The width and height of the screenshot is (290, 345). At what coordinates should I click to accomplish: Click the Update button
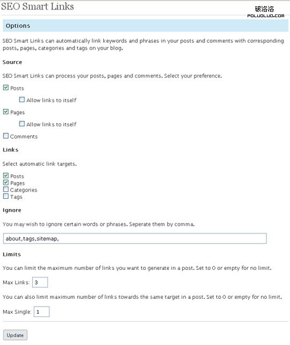[x=15, y=335]
